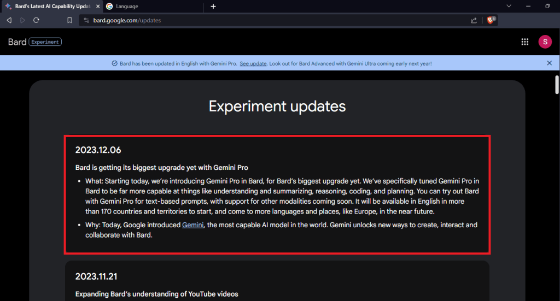Screen dimensions: 560x301
Task: Follow the See update link in banner
Action: (253, 63)
